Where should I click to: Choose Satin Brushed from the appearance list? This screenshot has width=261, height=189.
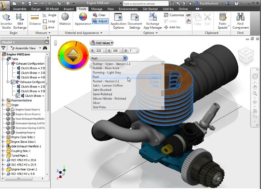[101, 90]
